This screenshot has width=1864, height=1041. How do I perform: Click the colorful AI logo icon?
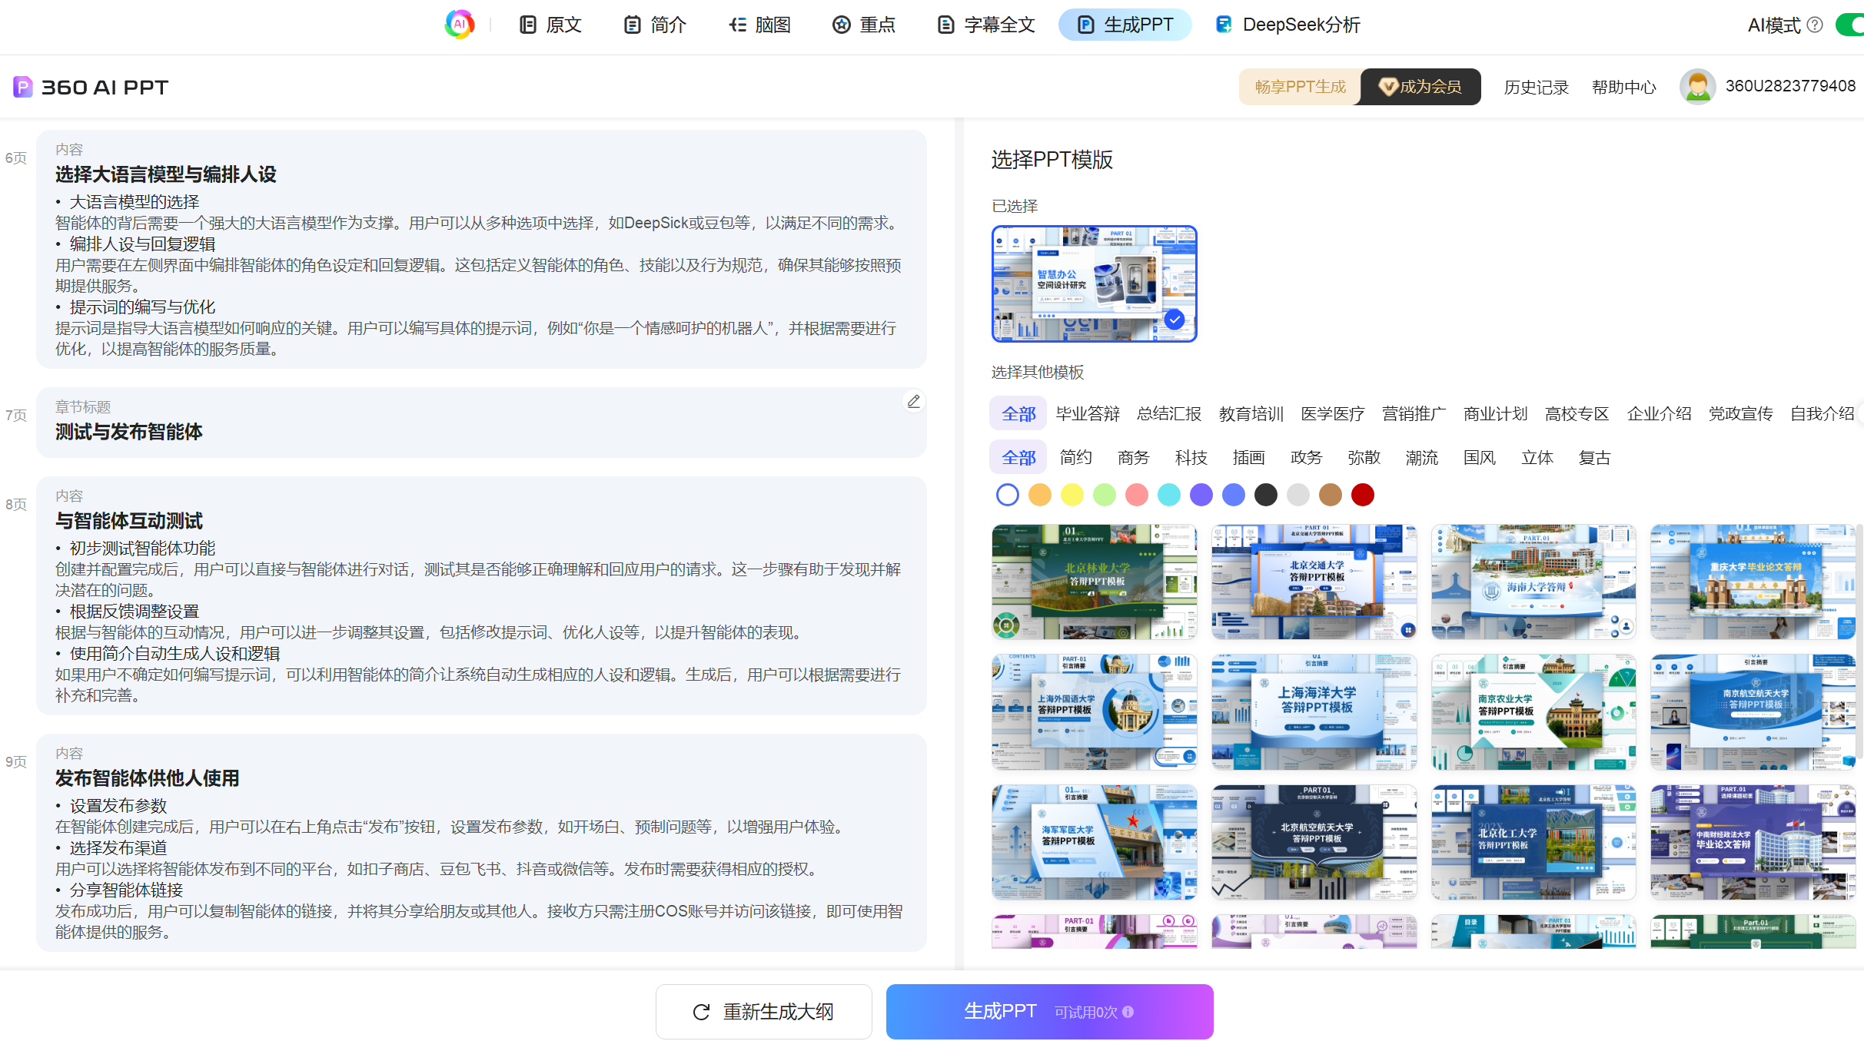[460, 25]
